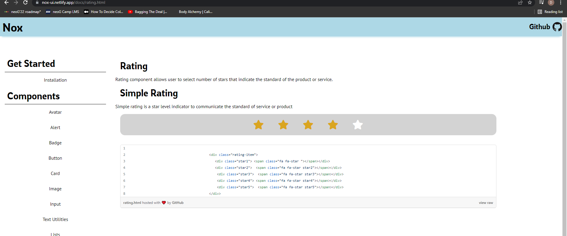Click the Components heading
Image resolution: width=567 pixels, height=236 pixels.
pos(33,96)
